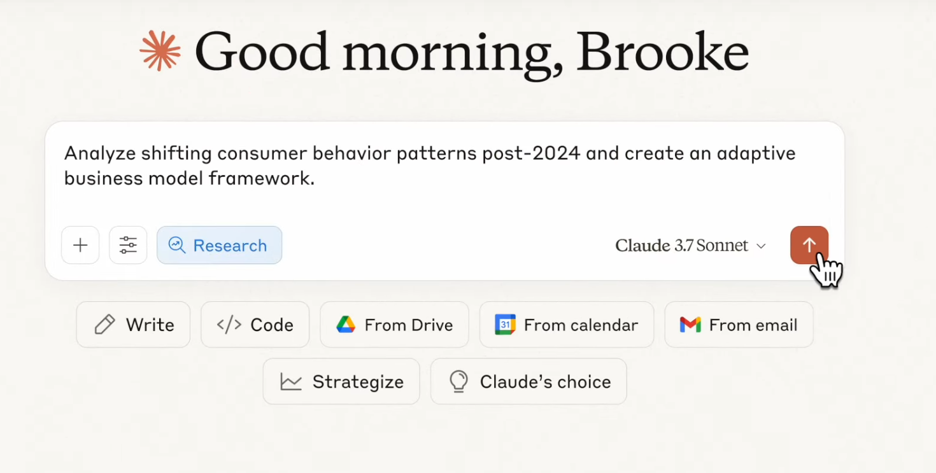936x473 pixels.
Task: Expand the chevron next to model name
Action: (x=761, y=246)
